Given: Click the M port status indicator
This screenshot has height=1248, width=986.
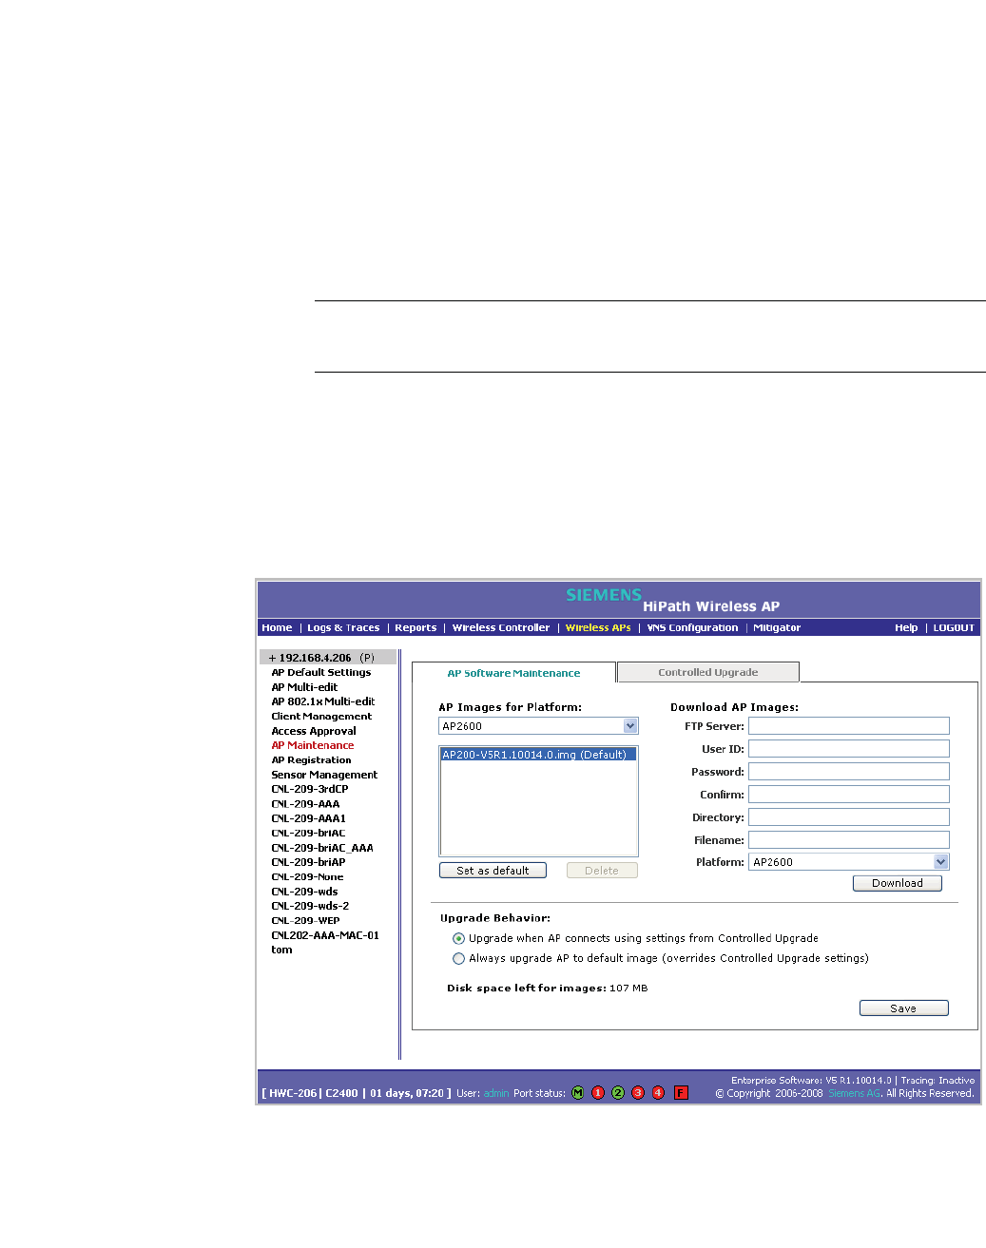Looking at the screenshot, I should click(x=577, y=1093).
